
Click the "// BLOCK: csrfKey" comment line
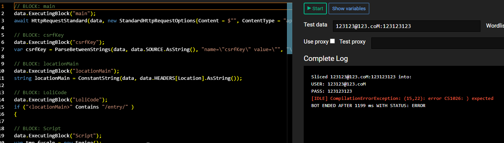pyautogui.click(x=39, y=35)
